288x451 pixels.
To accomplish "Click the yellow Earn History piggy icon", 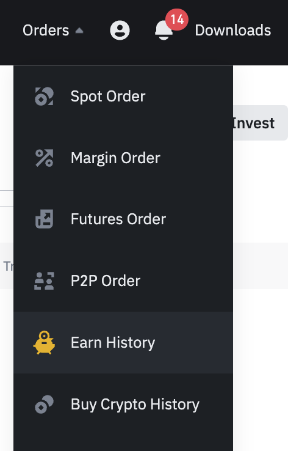I will pyautogui.click(x=44, y=343).
